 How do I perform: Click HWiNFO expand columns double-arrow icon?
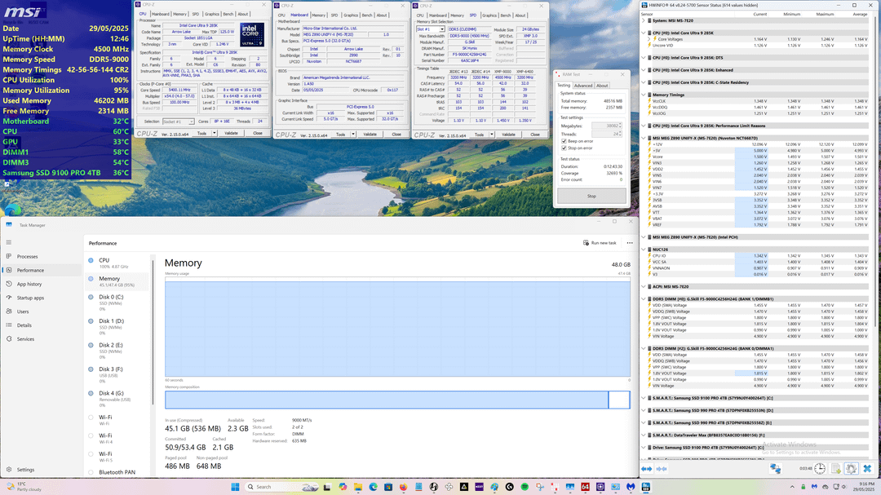tap(647, 469)
